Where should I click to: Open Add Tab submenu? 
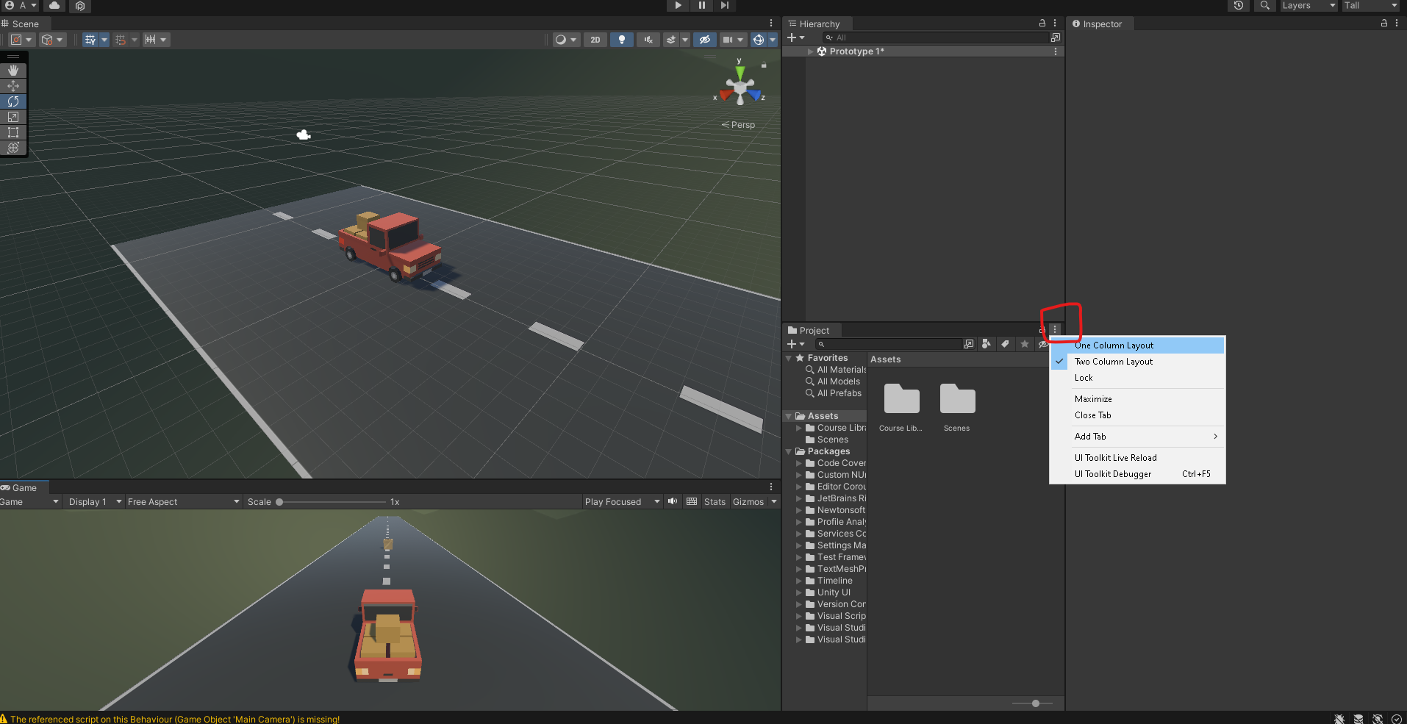(x=1137, y=437)
